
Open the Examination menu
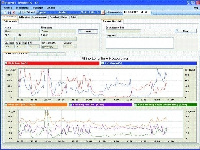click(x=22, y=8)
